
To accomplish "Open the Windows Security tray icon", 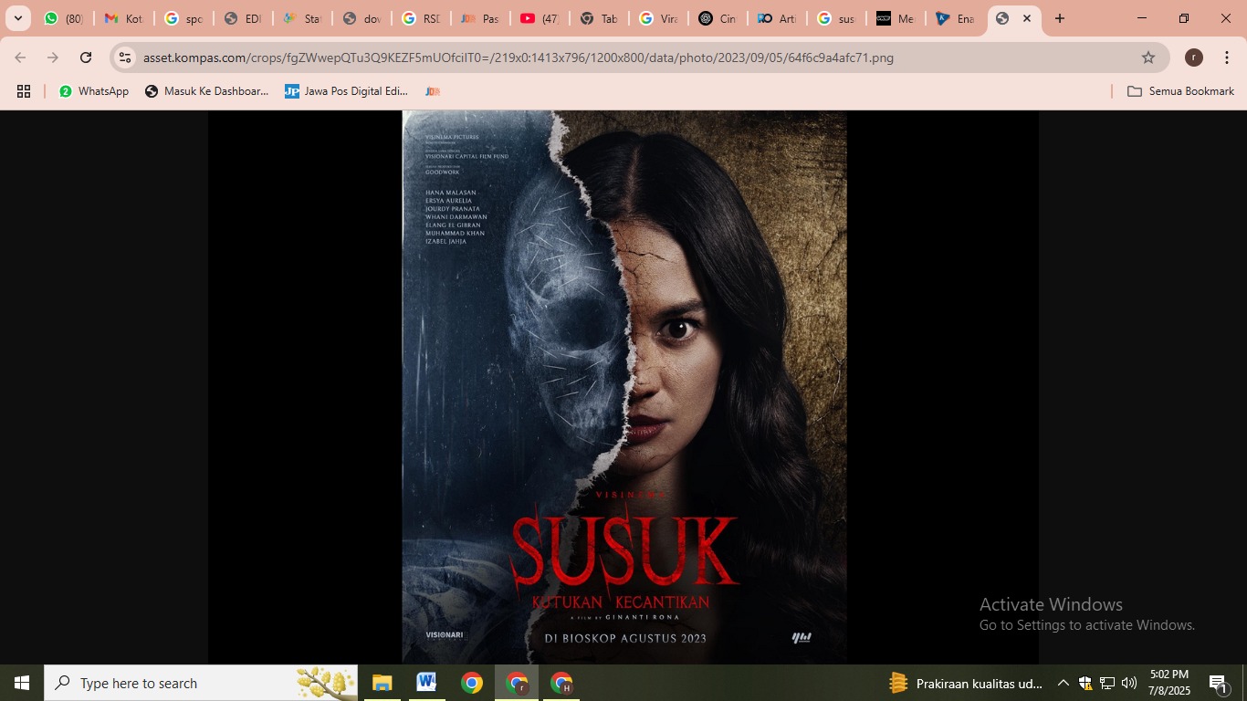I will [x=1085, y=683].
